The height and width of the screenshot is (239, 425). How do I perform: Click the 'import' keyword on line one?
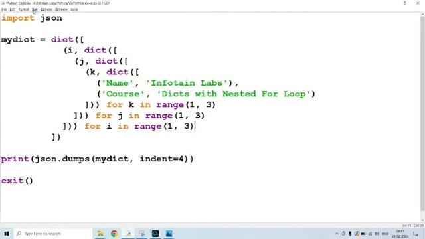click(x=18, y=18)
